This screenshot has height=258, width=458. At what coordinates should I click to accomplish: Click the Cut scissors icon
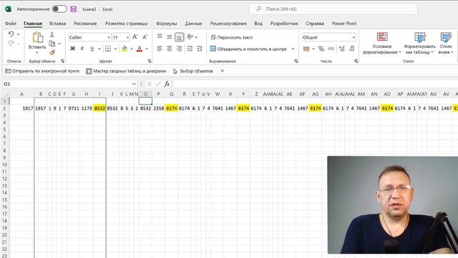pyautogui.click(x=52, y=34)
